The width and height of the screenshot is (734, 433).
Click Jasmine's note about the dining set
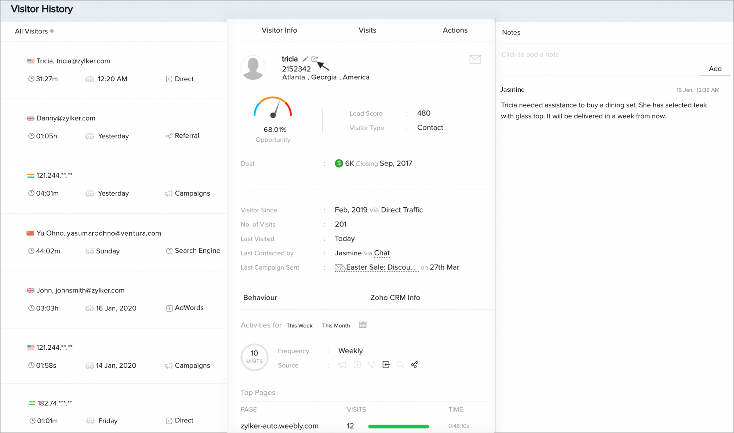tap(604, 110)
